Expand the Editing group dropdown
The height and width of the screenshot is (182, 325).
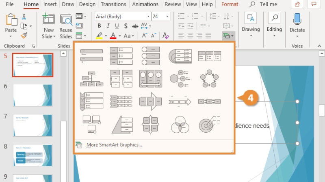274,36
